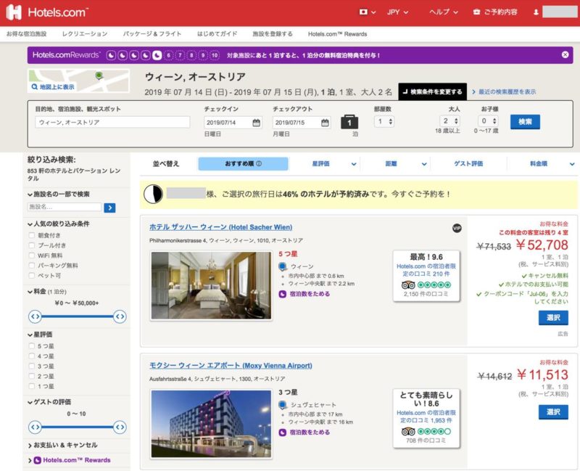Check the 4 つ星 filter
The height and width of the screenshot is (471, 580).
32,356
